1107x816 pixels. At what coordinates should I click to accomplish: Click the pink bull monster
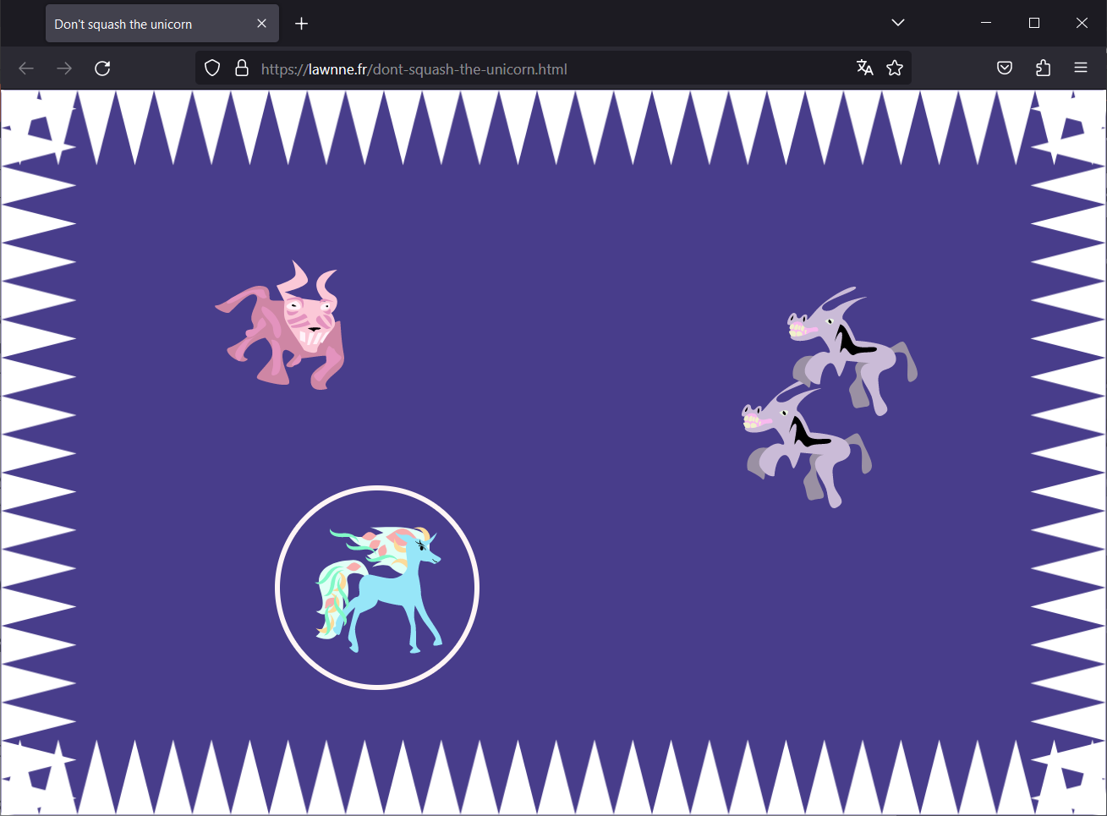tap(281, 326)
